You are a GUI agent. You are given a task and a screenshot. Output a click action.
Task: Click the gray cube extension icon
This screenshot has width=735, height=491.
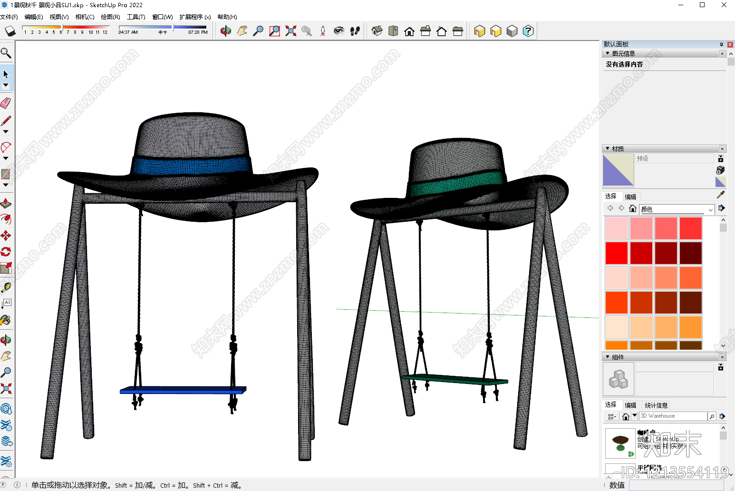tap(512, 31)
